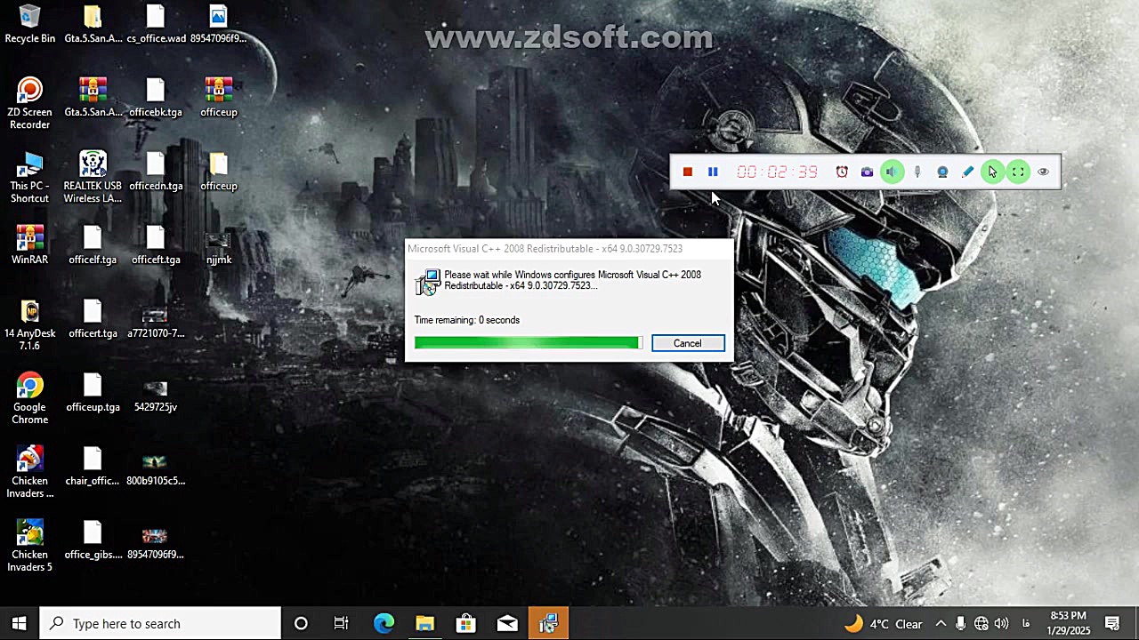Click the Visual C++ installer dialog title bar
This screenshot has width=1139, height=640.
[568, 249]
